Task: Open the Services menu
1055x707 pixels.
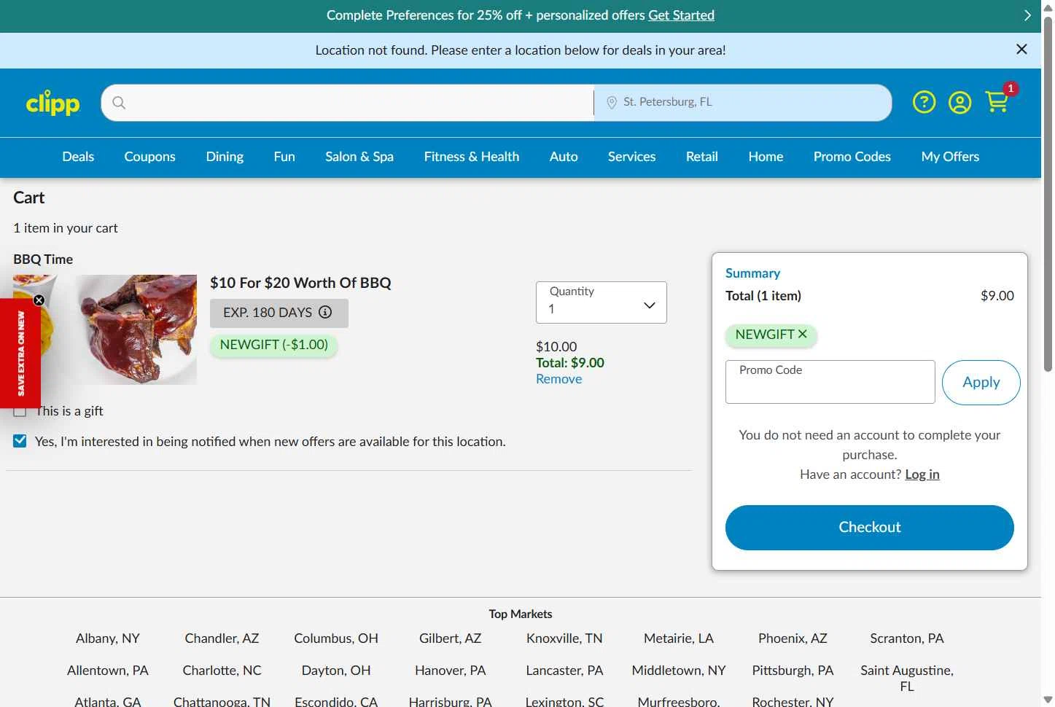Action: [631, 157]
